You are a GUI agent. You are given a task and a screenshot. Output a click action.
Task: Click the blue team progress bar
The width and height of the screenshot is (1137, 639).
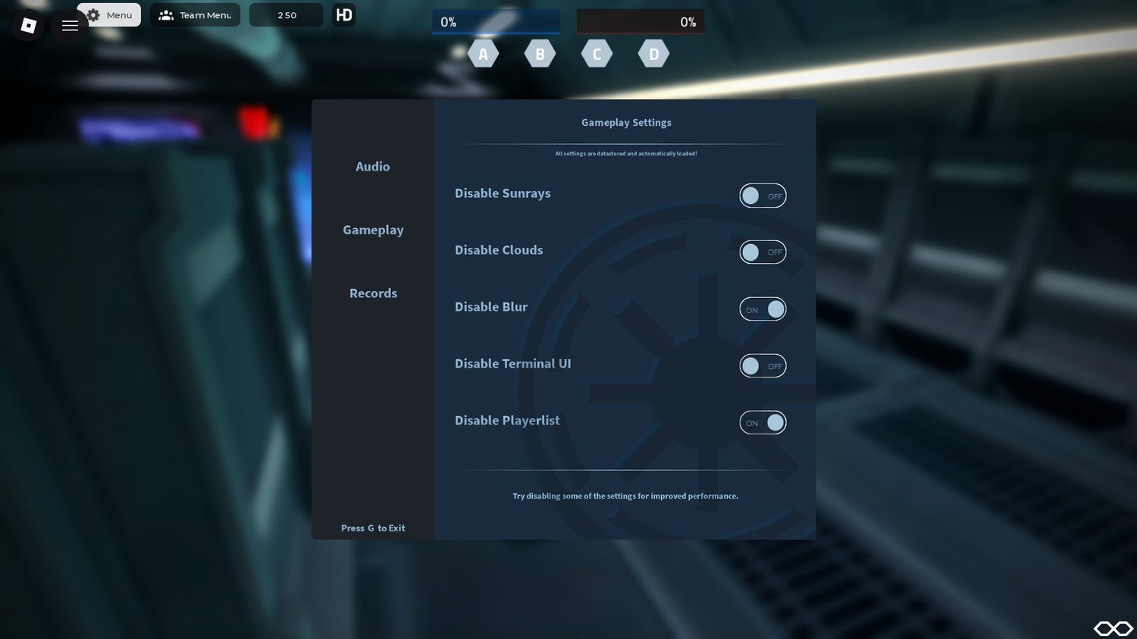coord(496,22)
